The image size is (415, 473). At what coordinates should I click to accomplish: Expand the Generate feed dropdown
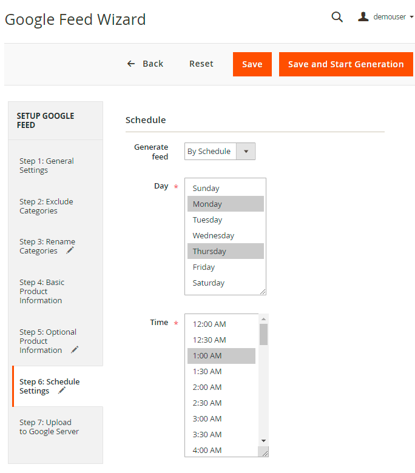(x=246, y=152)
